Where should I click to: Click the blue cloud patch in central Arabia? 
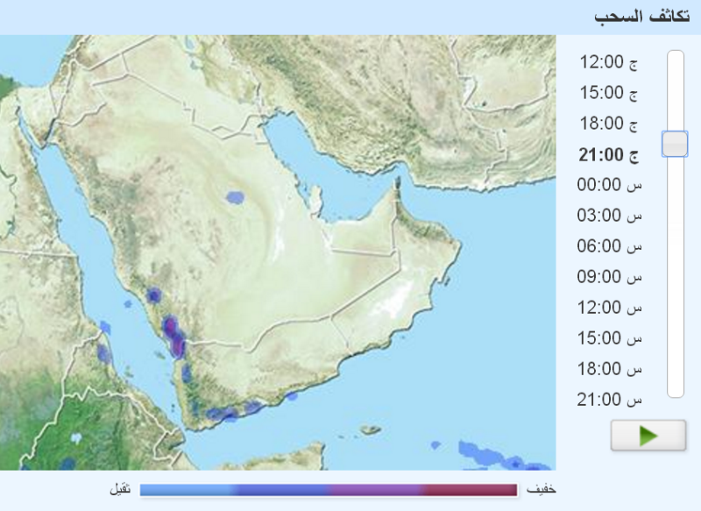pyautogui.click(x=235, y=197)
